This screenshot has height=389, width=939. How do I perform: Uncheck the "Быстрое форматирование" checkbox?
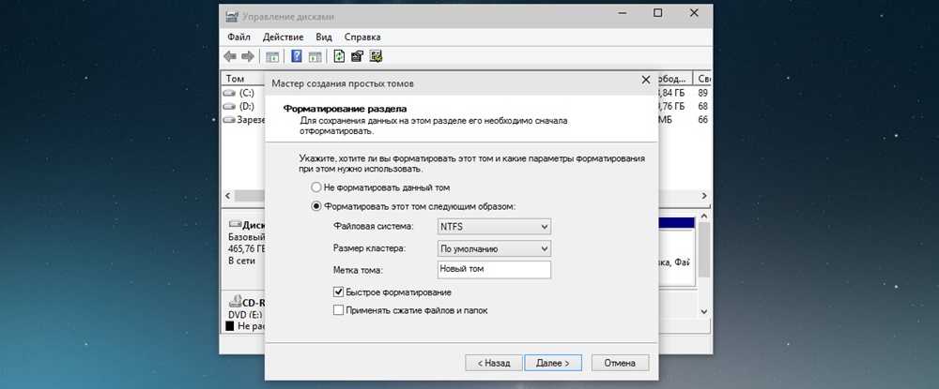(x=339, y=292)
